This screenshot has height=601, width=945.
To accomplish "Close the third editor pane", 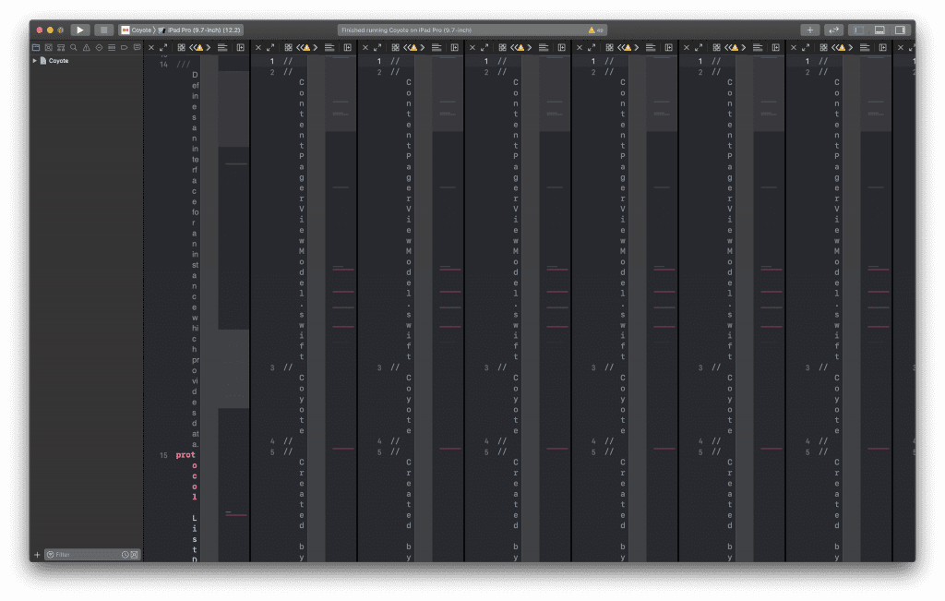I will [365, 48].
